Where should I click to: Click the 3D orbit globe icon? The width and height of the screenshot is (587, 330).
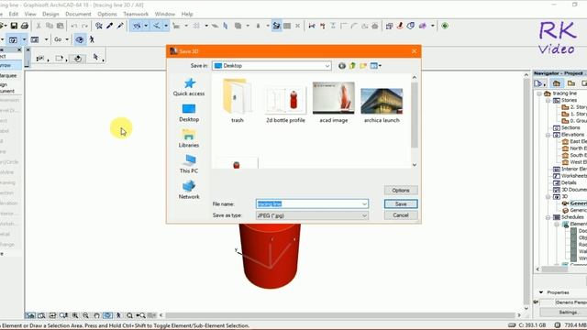point(80,39)
